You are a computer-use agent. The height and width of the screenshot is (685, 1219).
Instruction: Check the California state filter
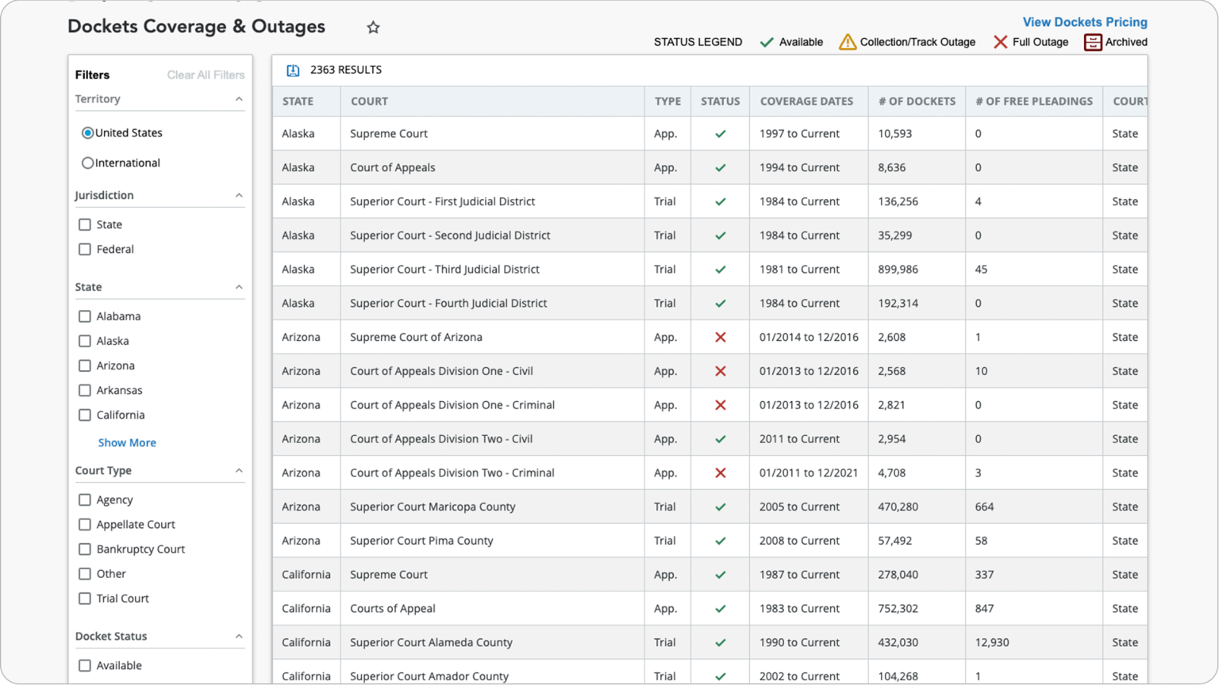point(85,415)
